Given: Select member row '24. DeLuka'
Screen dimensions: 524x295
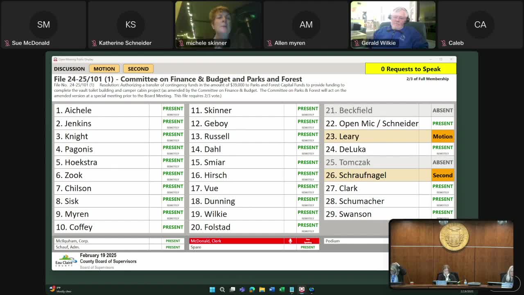Looking at the screenshot, I should coord(389,149).
